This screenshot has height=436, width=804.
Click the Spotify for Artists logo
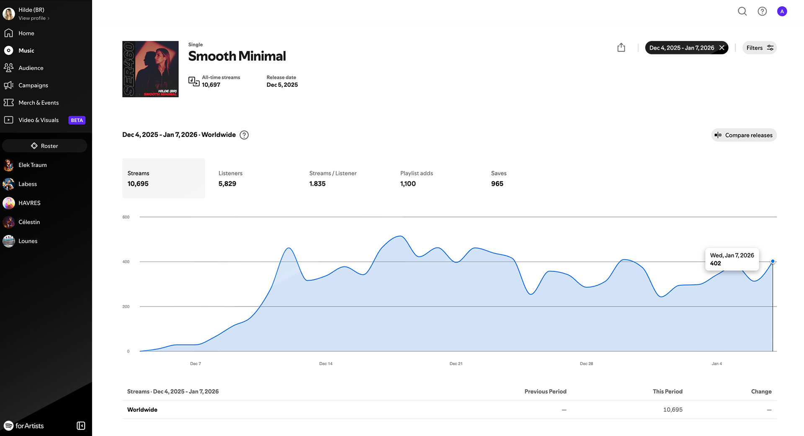pos(24,426)
